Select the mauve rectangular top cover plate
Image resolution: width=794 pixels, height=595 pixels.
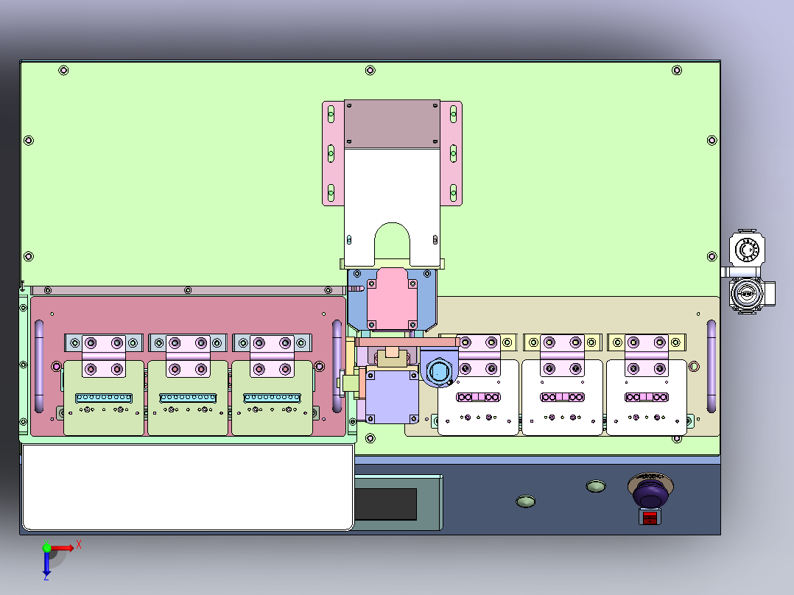click(392, 124)
